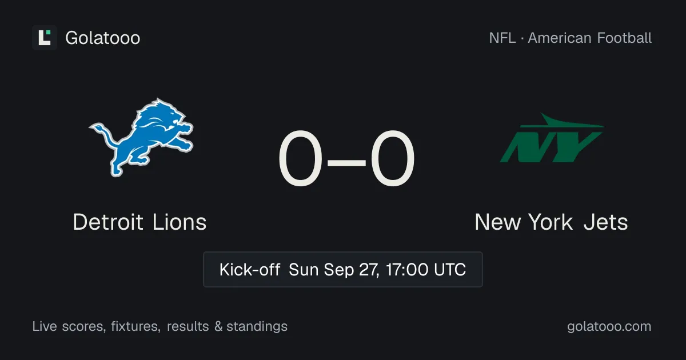The height and width of the screenshot is (360, 686).
Task: Open the golatooo.com website link
Action: (x=609, y=327)
